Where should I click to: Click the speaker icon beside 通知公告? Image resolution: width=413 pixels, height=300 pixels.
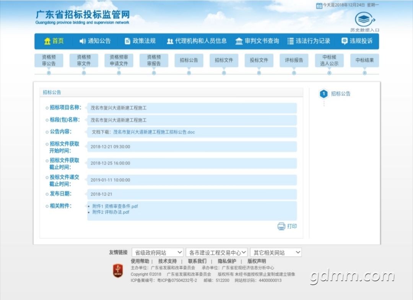click(x=83, y=41)
